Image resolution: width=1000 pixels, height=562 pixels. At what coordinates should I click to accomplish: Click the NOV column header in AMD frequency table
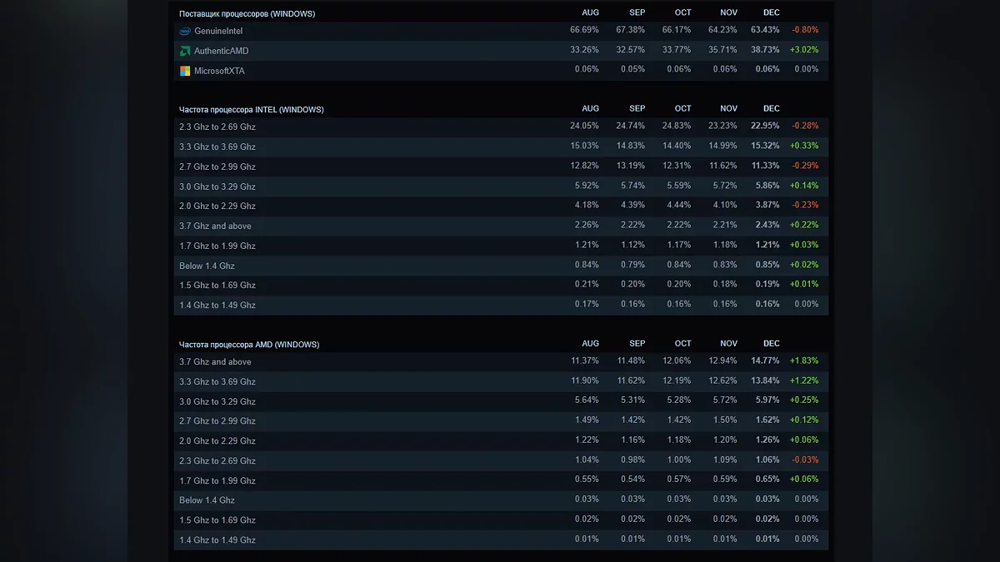tap(728, 343)
